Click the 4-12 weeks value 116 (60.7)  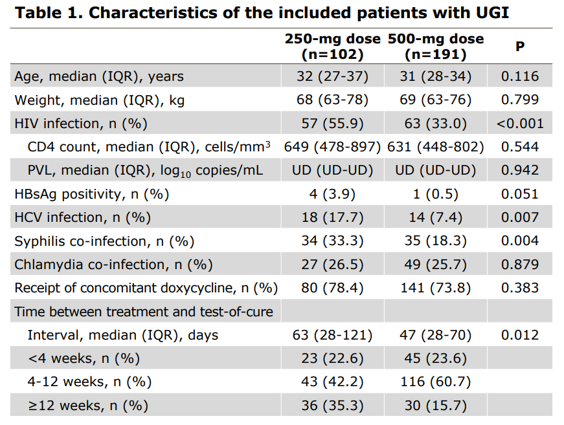[436, 382]
